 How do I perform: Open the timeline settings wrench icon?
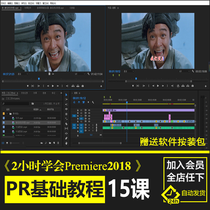[x=93, y=102]
